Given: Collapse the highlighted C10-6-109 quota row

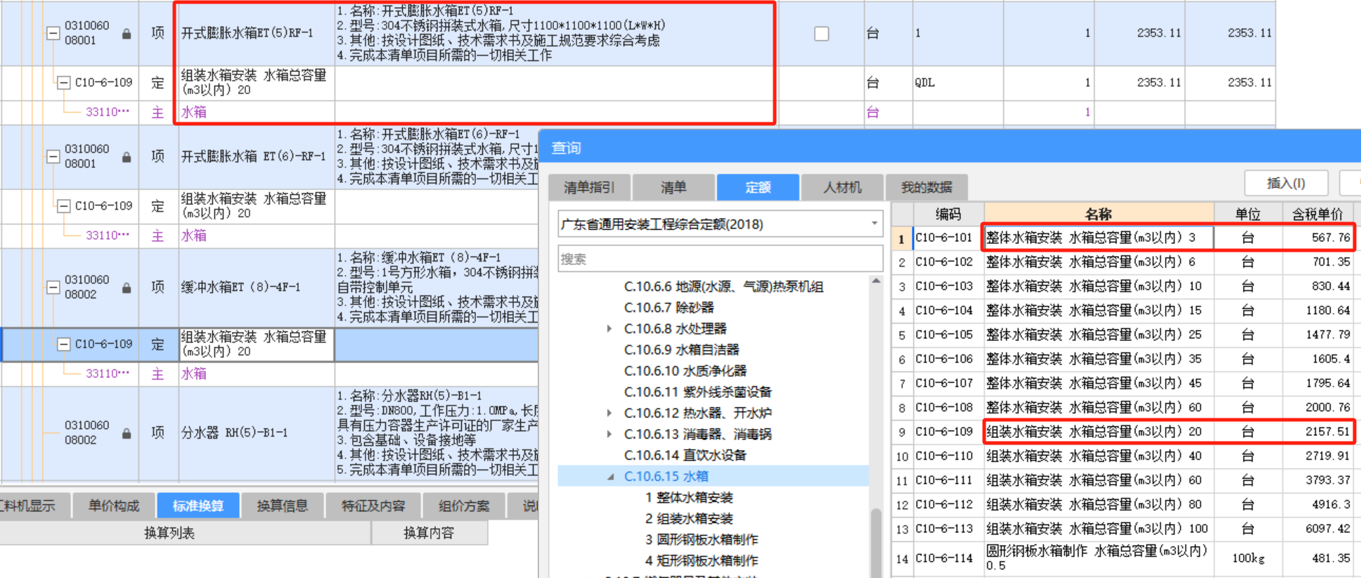Looking at the screenshot, I should tap(63, 344).
